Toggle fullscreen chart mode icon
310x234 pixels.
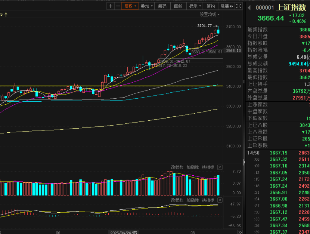[x=239, y=6]
